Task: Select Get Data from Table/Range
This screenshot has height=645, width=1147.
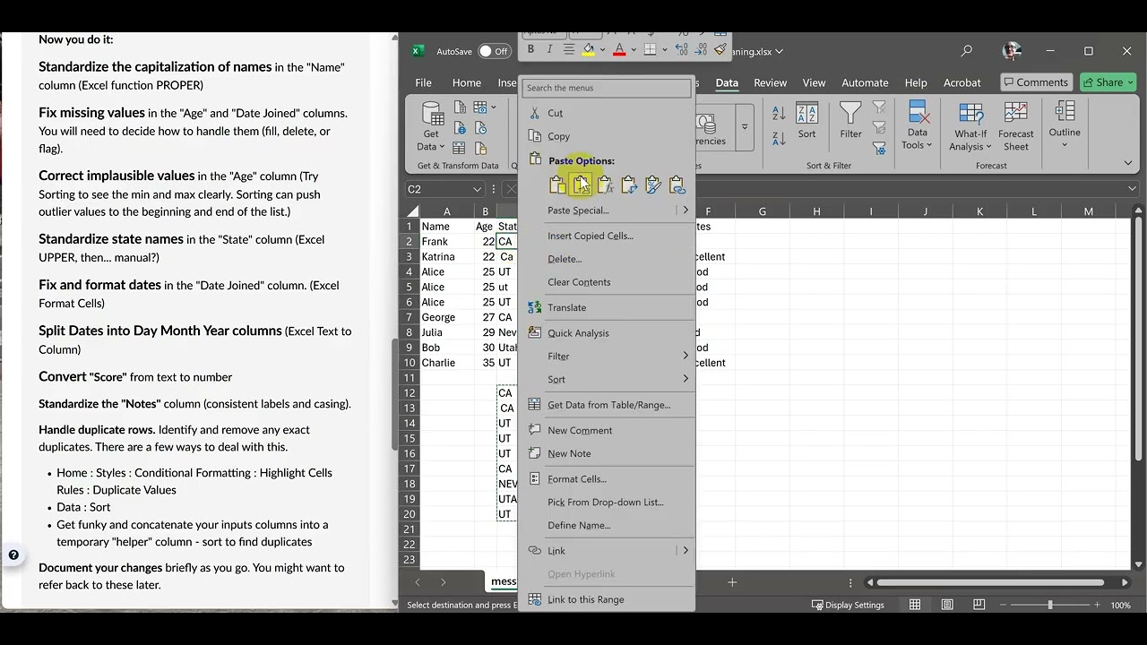Action: 607,405
